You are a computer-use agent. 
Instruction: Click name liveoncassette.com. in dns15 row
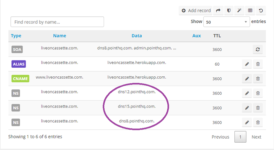pyautogui.click(x=59, y=106)
